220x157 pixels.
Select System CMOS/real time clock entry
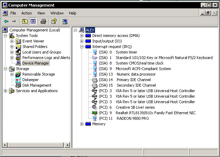pyautogui.click(x=131, y=63)
